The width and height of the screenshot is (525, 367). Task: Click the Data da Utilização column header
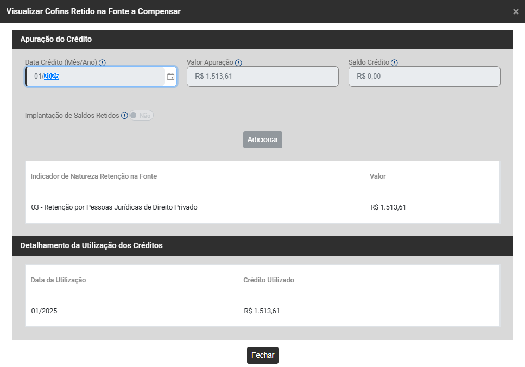(58, 280)
